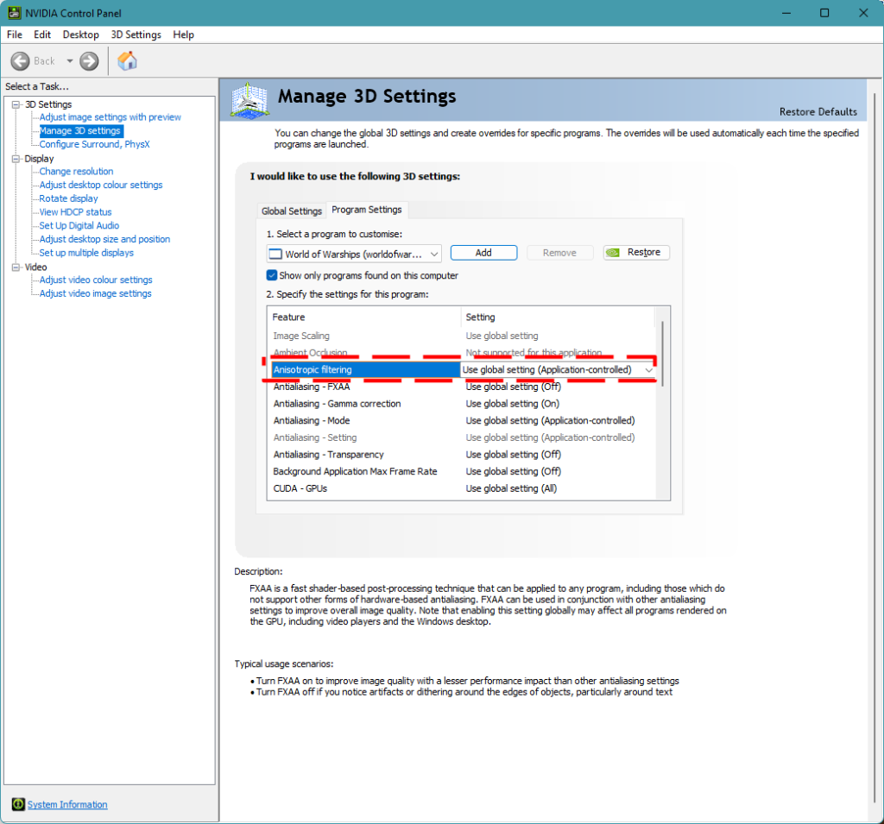Go to the Home page icon
Screen dimensions: 884x824
click(x=128, y=61)
